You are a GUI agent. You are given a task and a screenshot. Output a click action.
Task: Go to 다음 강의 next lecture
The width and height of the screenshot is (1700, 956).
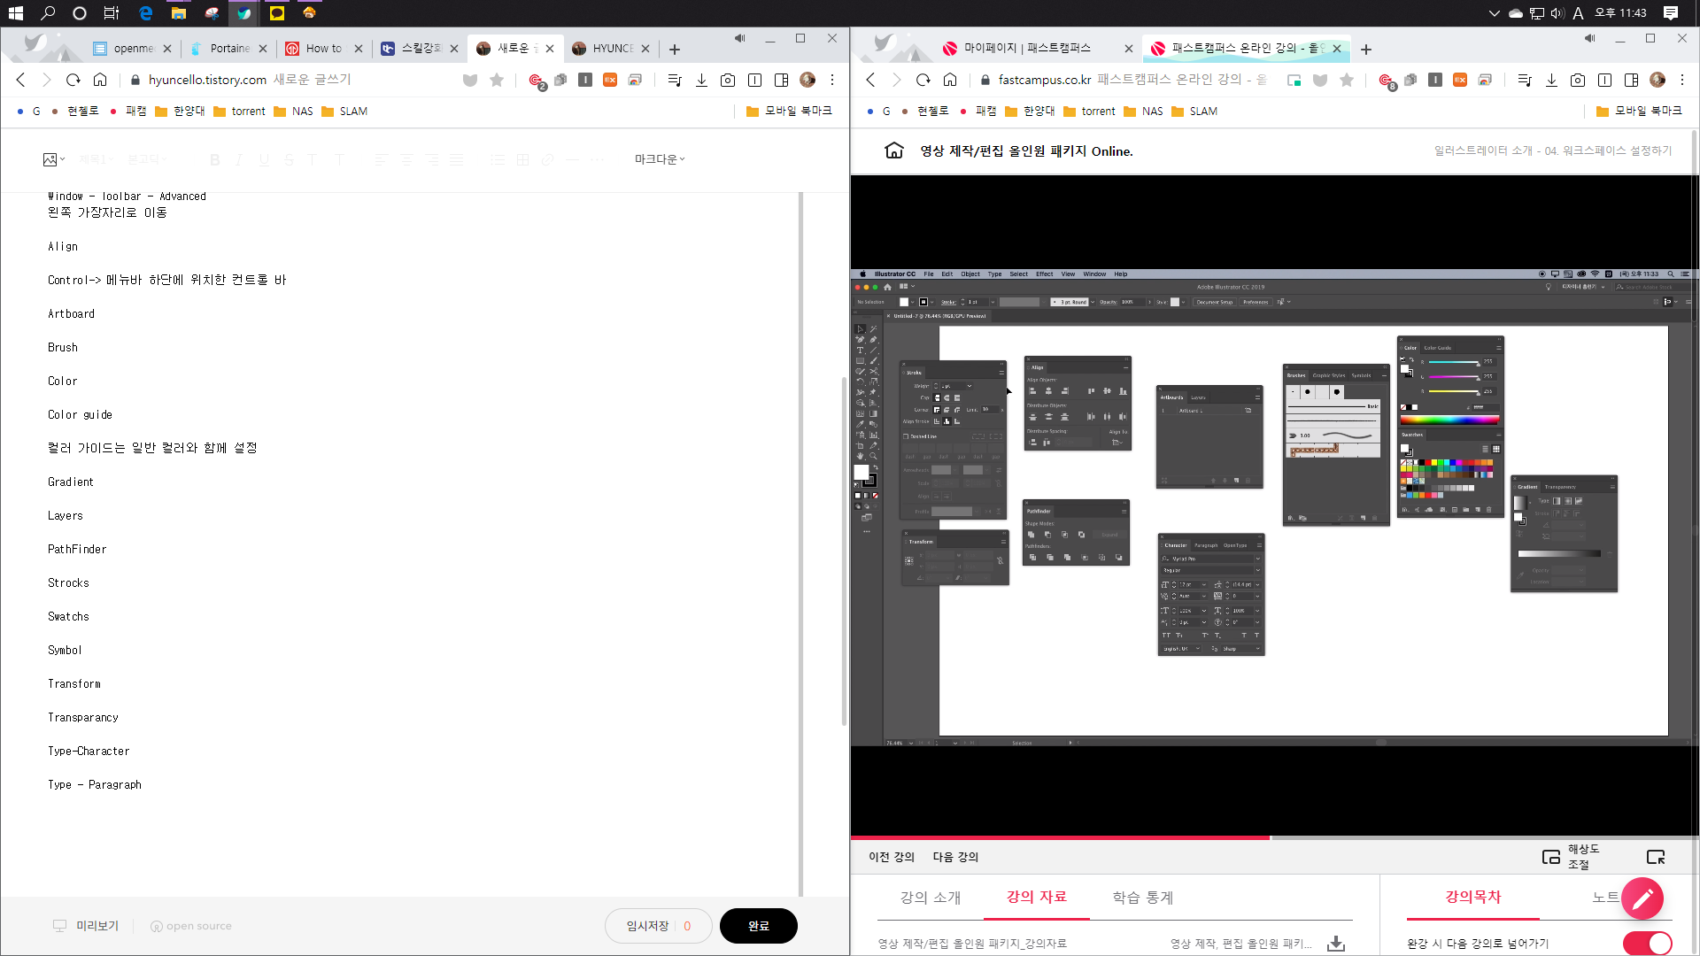(x=955, y=857)
